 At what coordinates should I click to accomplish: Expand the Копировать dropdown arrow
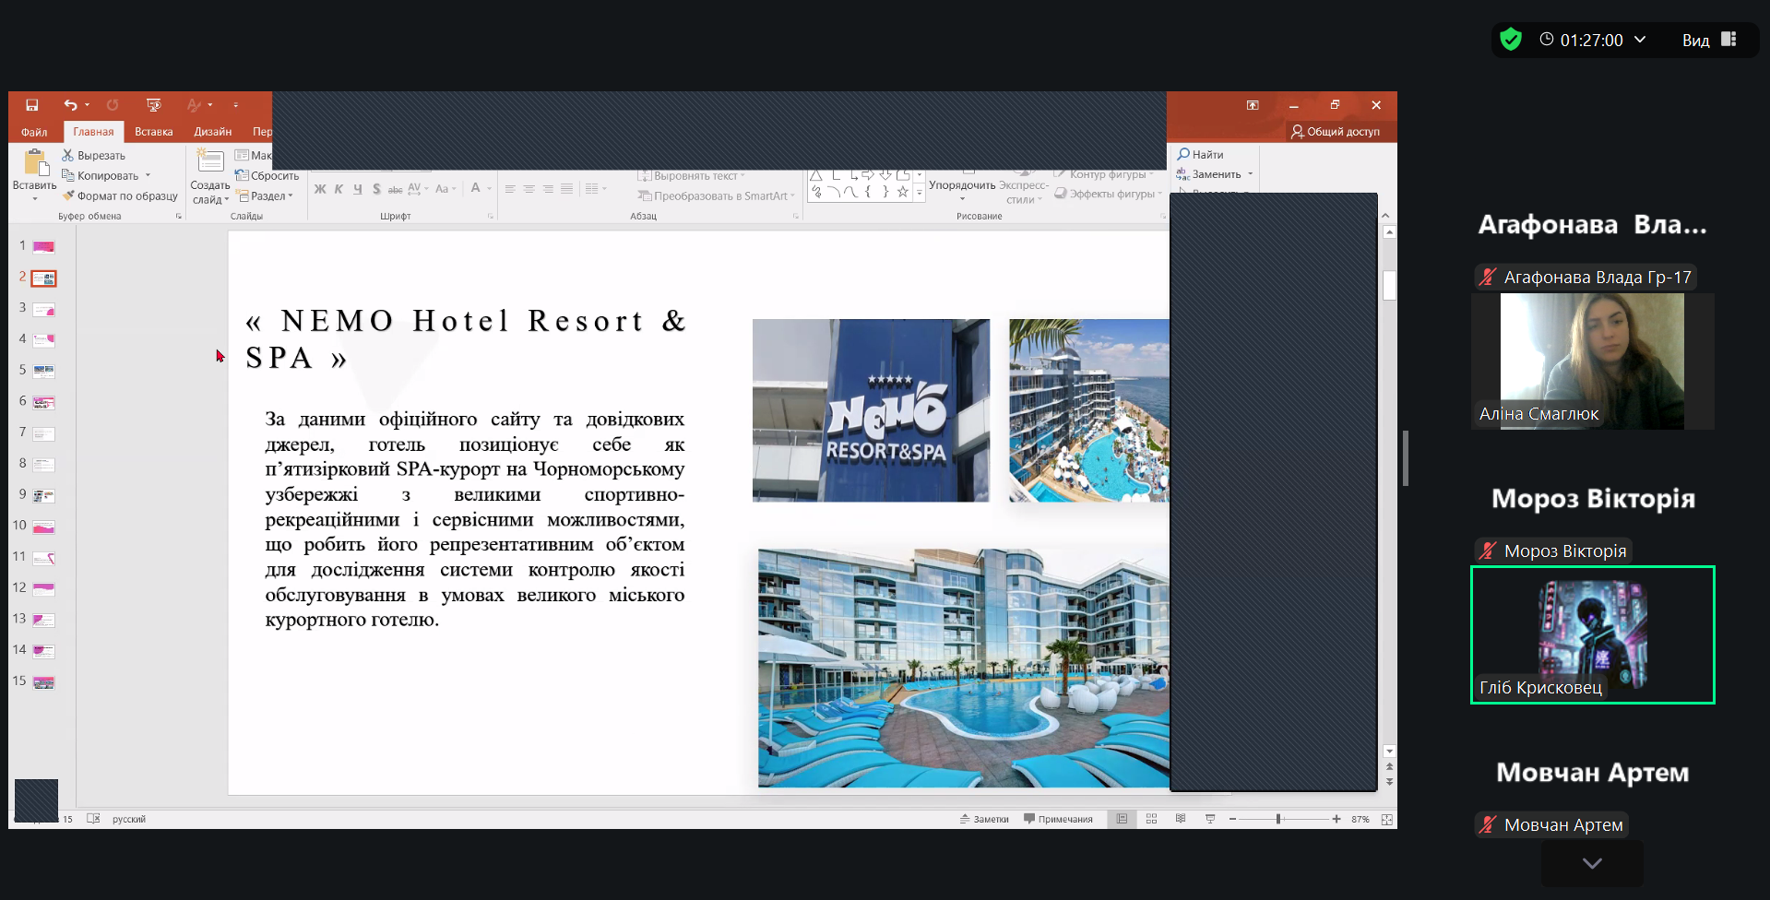click(x=148, y=176)
